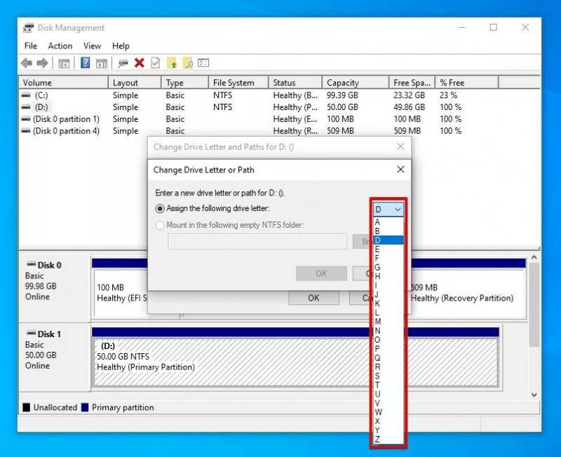Select 'Mount in the following empty NTFS folder'

(161, 225)
